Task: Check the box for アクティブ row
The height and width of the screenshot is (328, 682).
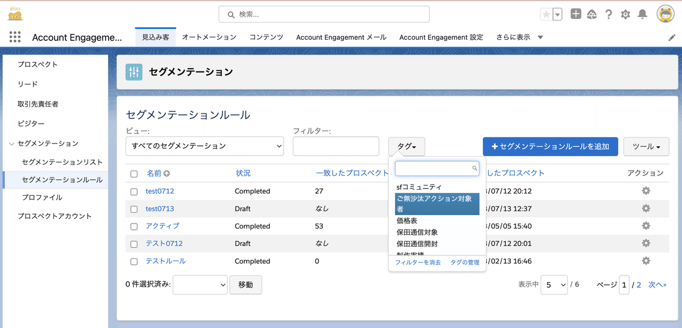Action: (134, 227)
